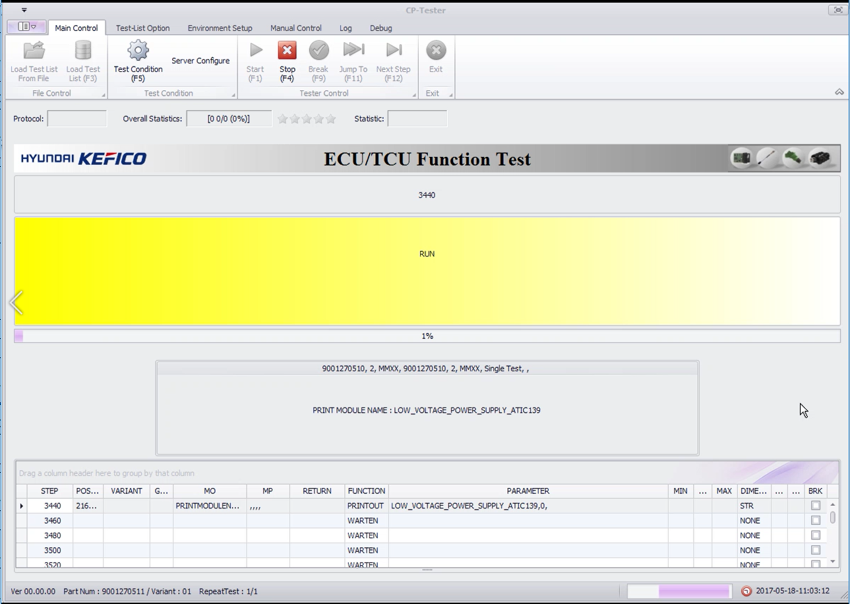
Task: Click the STEP column header
Action: pos(49,491)
